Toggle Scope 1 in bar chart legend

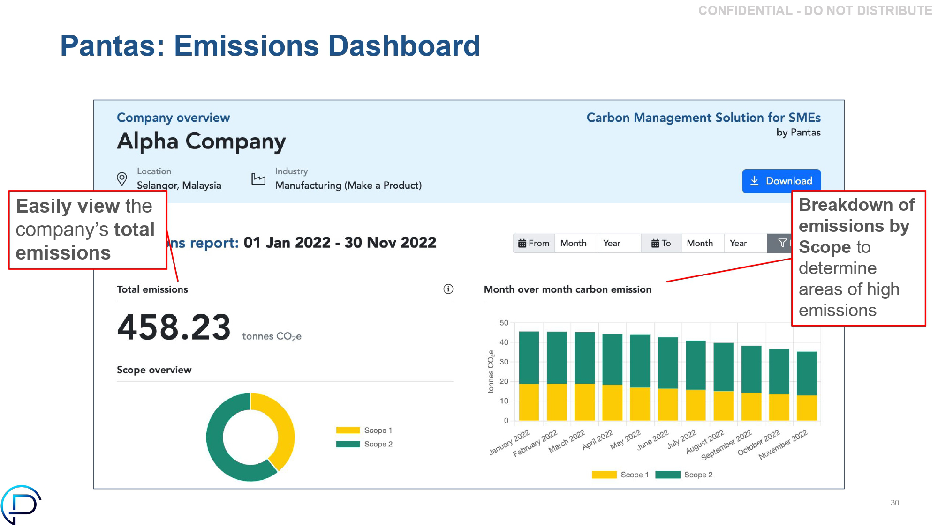click(620, 475)
